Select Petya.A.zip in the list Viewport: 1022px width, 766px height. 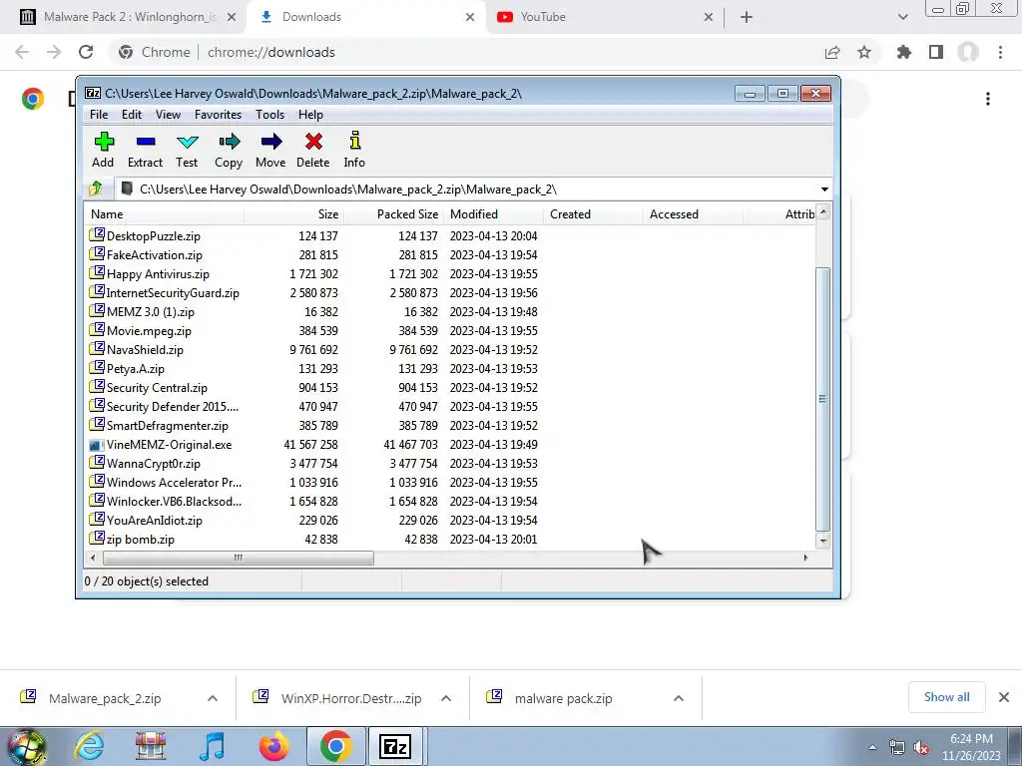click(x=136, y=369)
